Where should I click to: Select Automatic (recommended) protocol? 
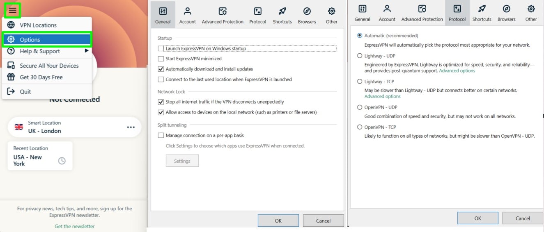click(x=360, y=36)
